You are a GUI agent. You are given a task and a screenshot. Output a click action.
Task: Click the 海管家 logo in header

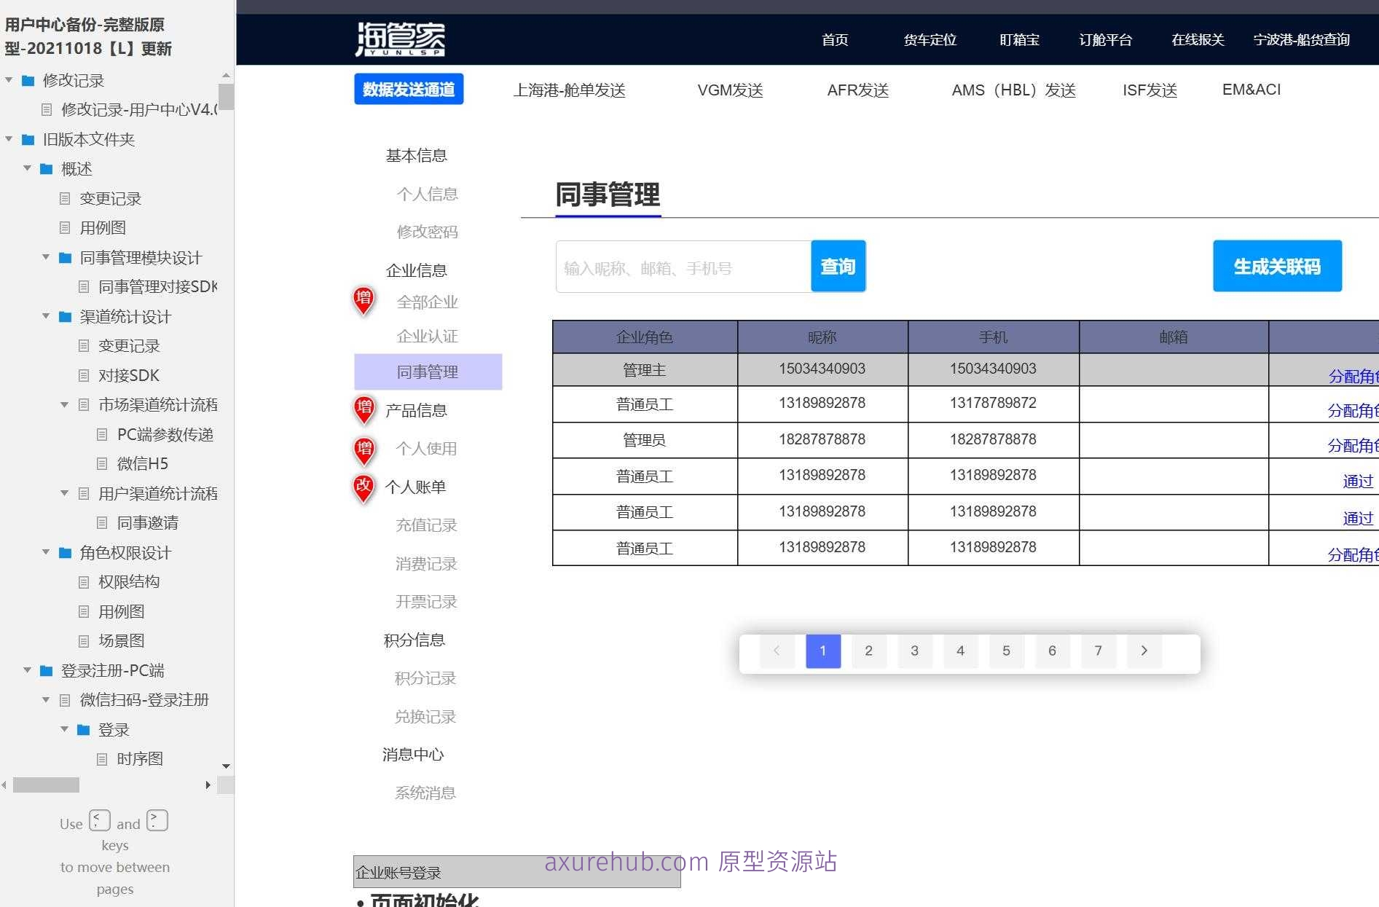click(400, 39)
